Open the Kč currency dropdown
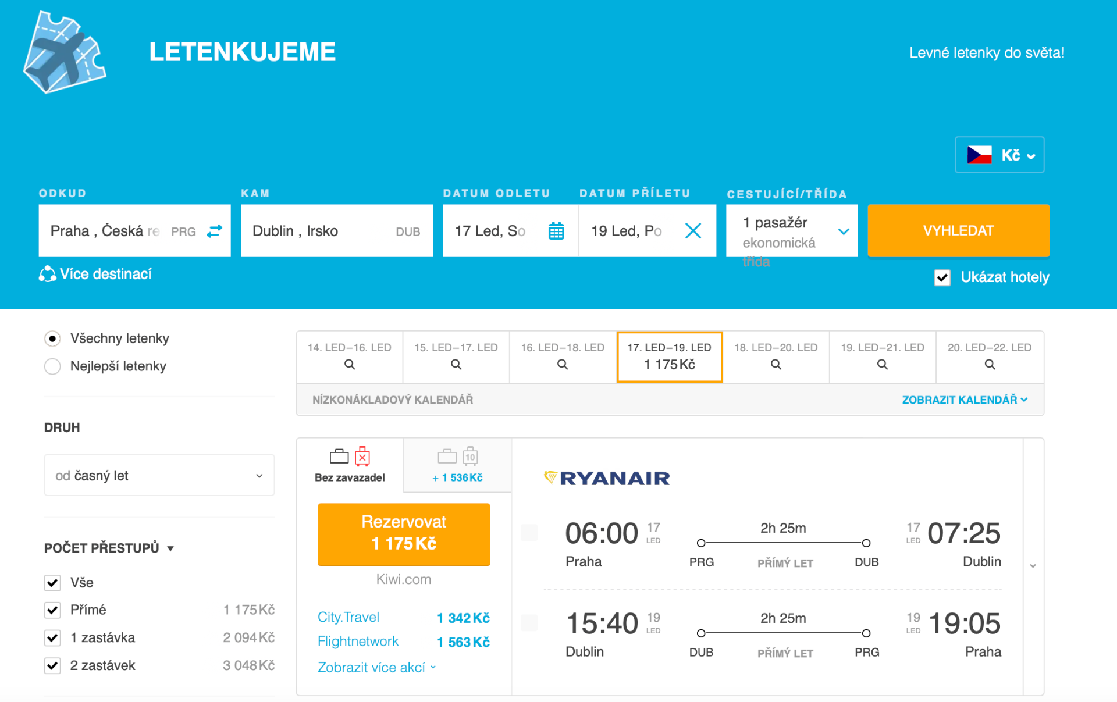 click(x=999, y=155)
